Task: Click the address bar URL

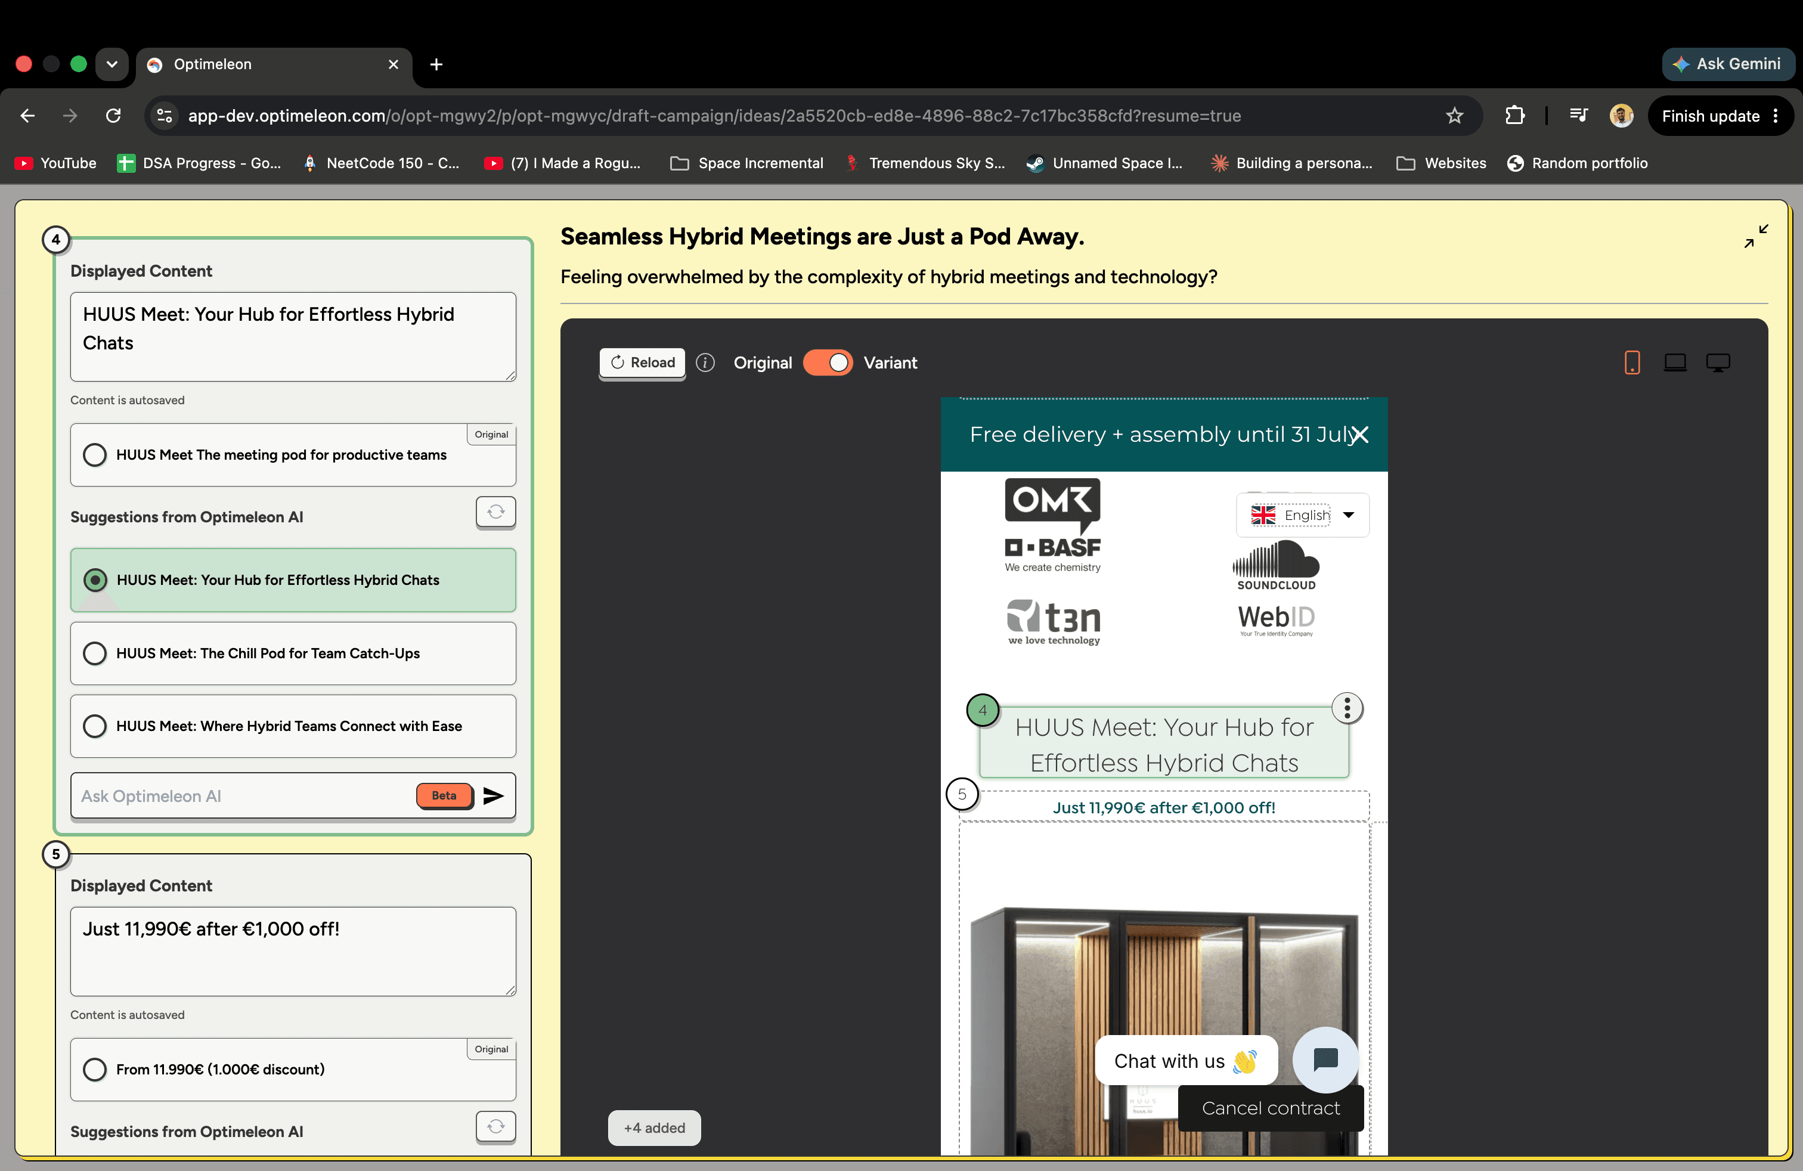Action: (x=714, y=116)
